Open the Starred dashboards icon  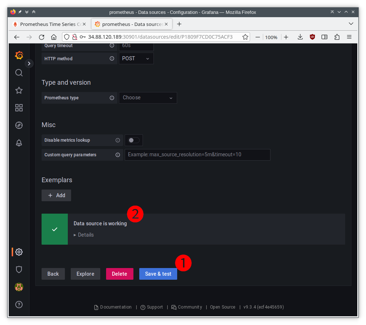coord(19,90)
